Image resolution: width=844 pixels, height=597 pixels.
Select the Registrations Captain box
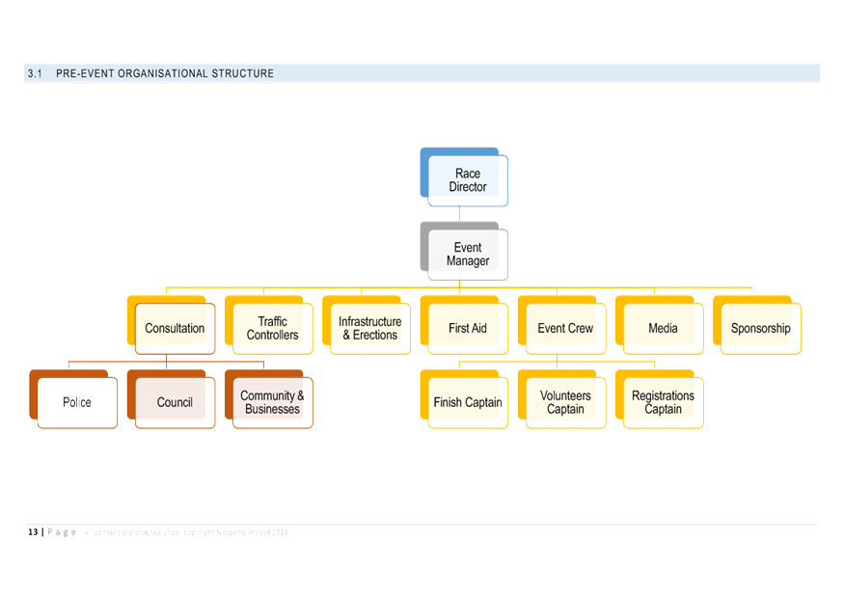click(x=660, y=399)
